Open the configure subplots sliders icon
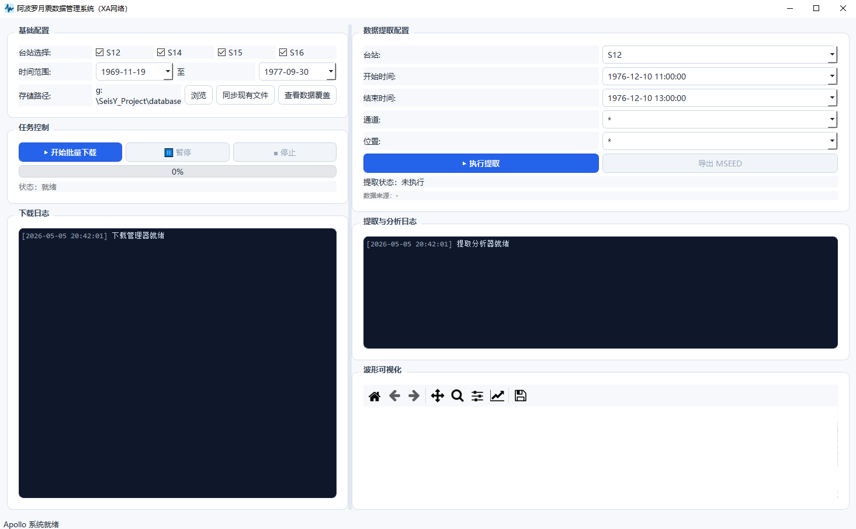 tap(477, 396)
